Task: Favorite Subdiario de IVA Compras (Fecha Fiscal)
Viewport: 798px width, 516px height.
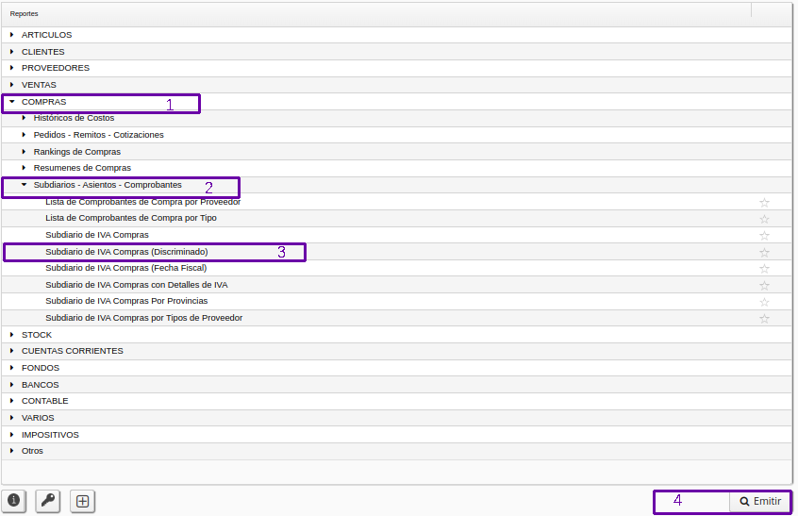Action: [x=764, y=269]
